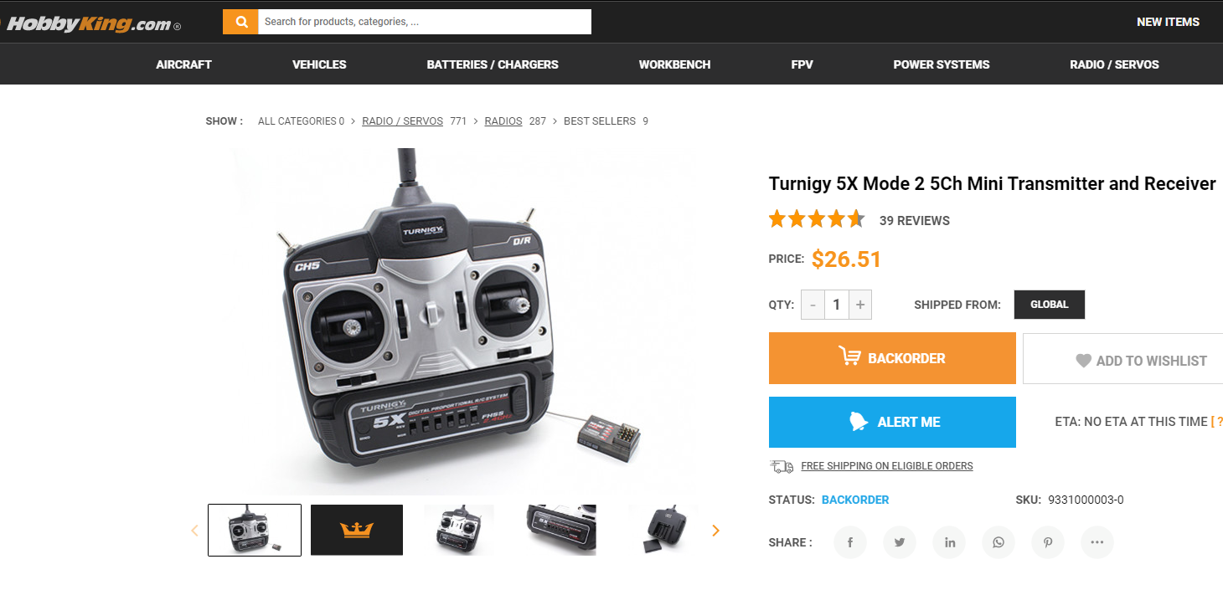Share product on Facebook icon
The image size is (1223, 590).
pyautogui.click(x=849, y=542)
